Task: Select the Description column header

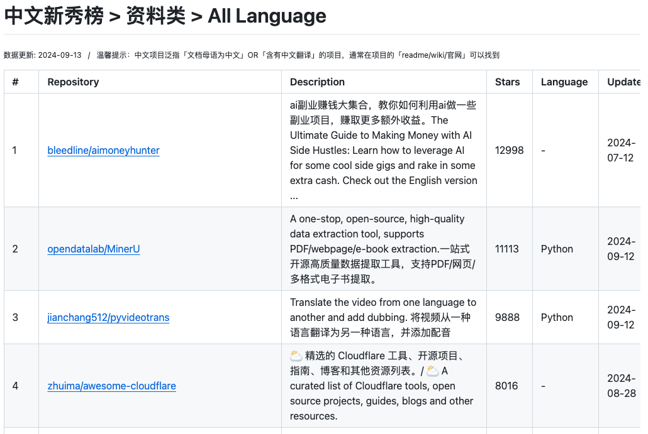Action: coord(317,82)
